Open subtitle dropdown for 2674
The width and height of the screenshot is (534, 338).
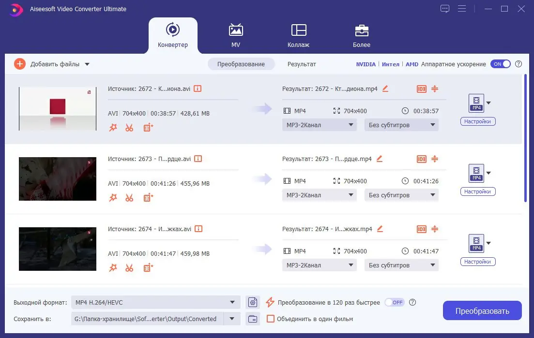(401, 265)
